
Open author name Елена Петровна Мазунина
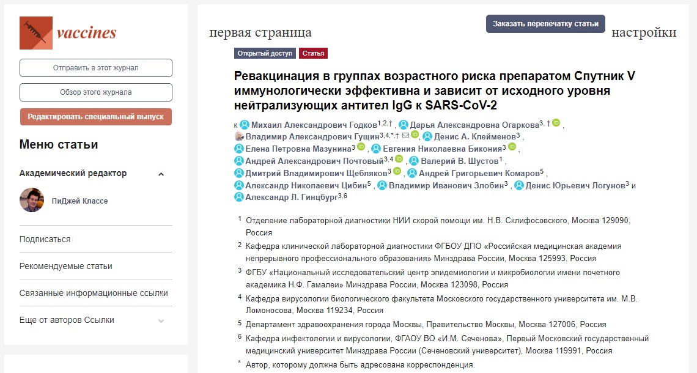[x=299, y=149]
